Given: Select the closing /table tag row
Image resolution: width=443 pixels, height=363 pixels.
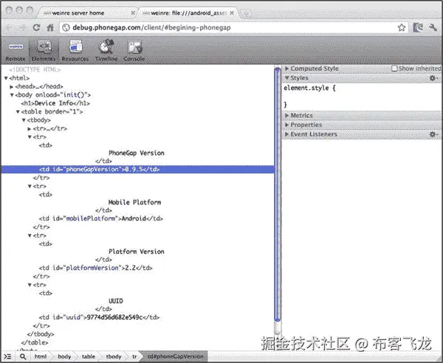Looking at the screenshot, I should 35,342.
